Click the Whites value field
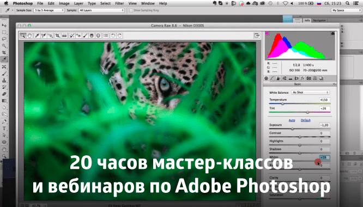This screenshot has height=207, width=363. tap(324, 157)
